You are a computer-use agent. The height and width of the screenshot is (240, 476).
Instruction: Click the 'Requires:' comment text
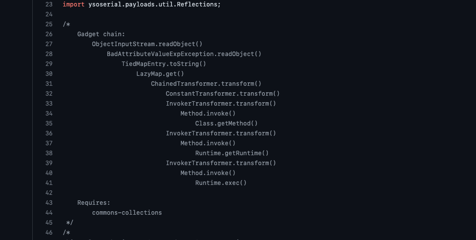coord(94,203)
